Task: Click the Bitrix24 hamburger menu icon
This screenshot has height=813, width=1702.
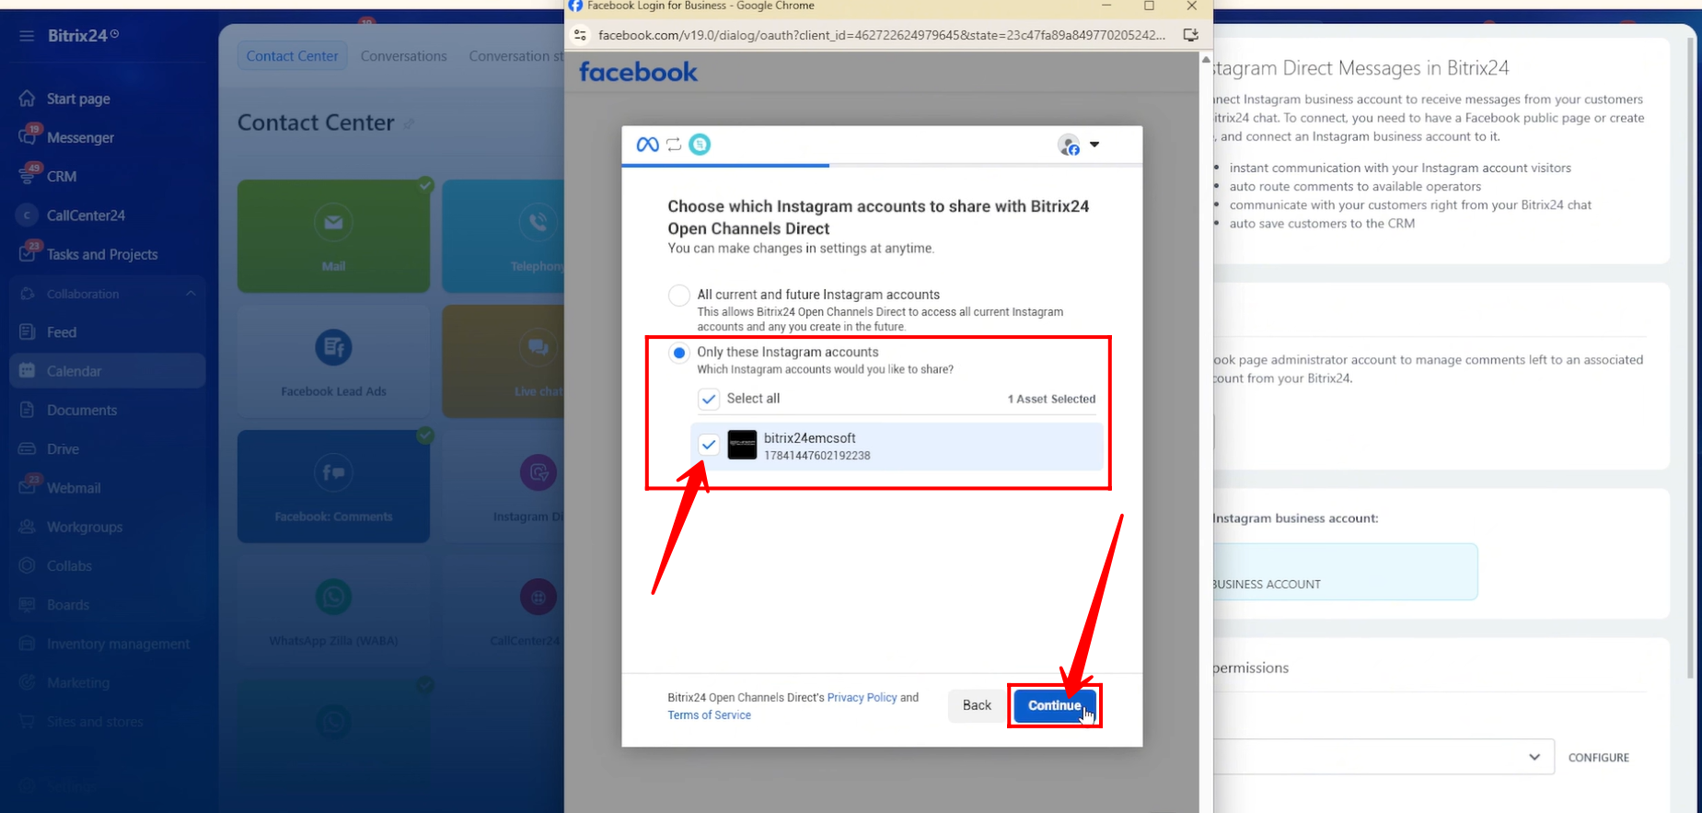Action: click(x=27, y=36)
